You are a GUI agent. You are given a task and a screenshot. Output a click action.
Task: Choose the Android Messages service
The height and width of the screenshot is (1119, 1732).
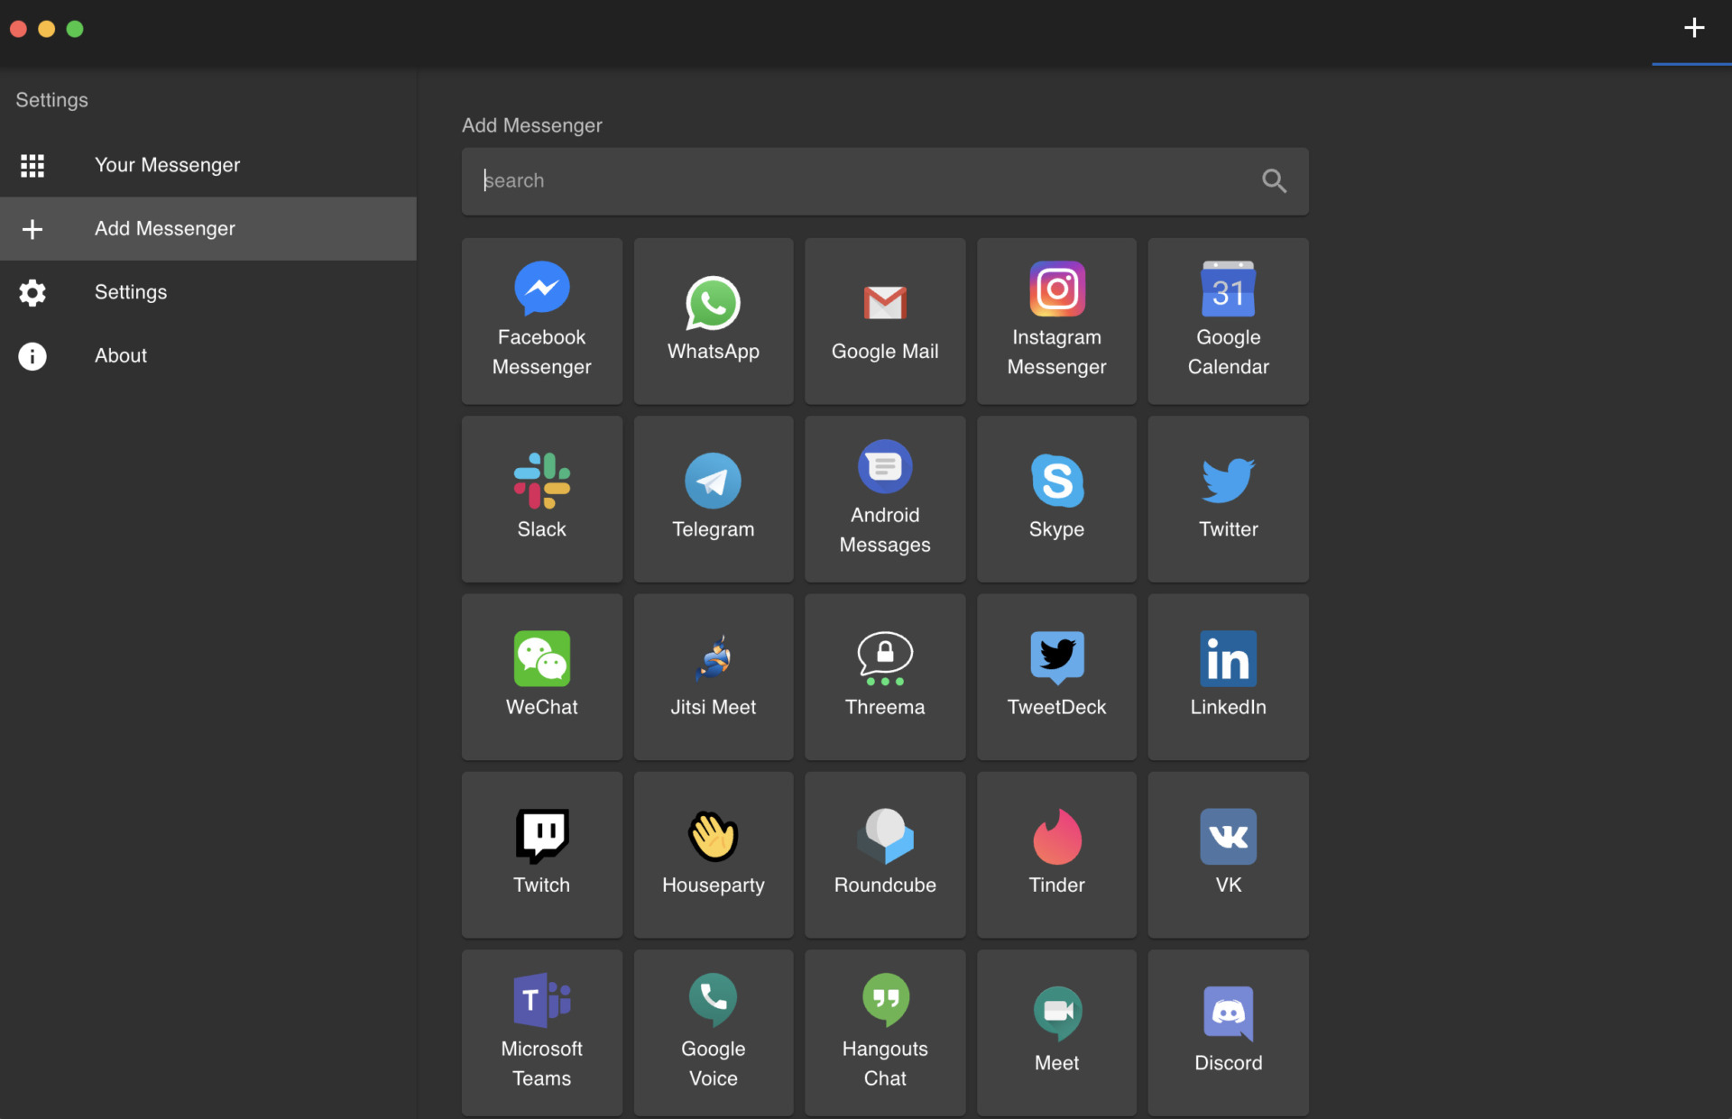884,499
